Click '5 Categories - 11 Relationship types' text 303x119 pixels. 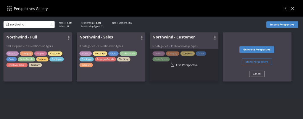point(175,46)
